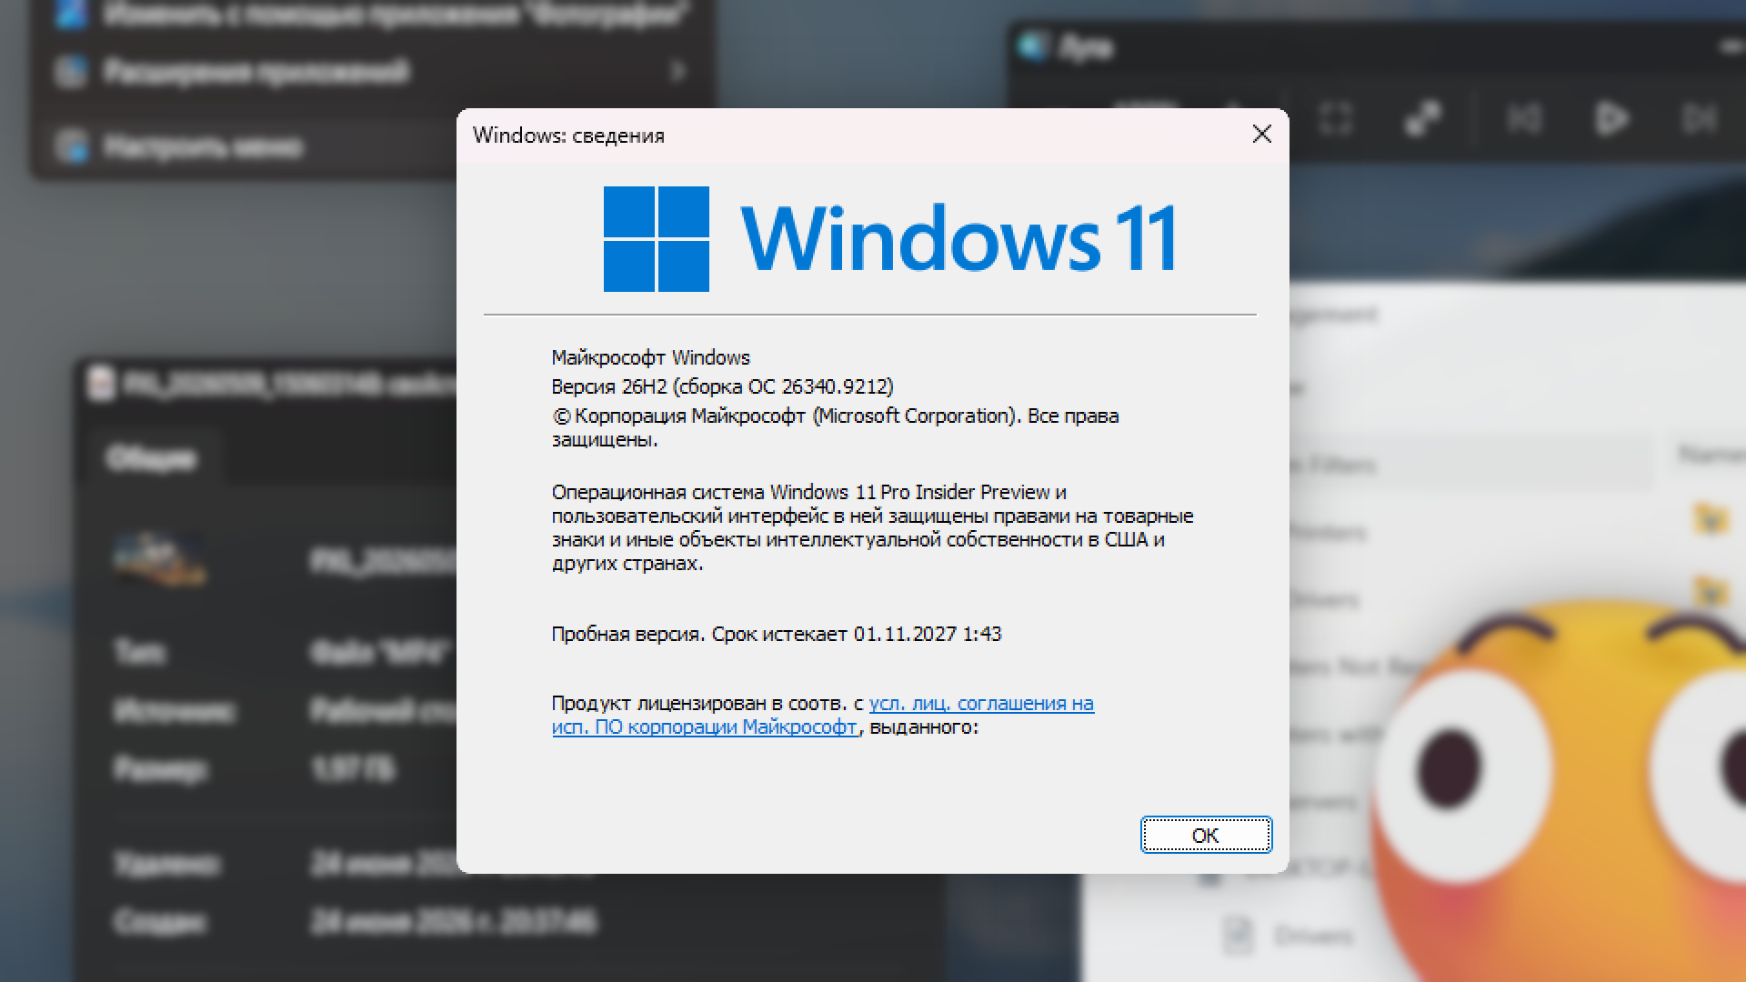Skip to next track in background player

click(x=1699, y=118)
